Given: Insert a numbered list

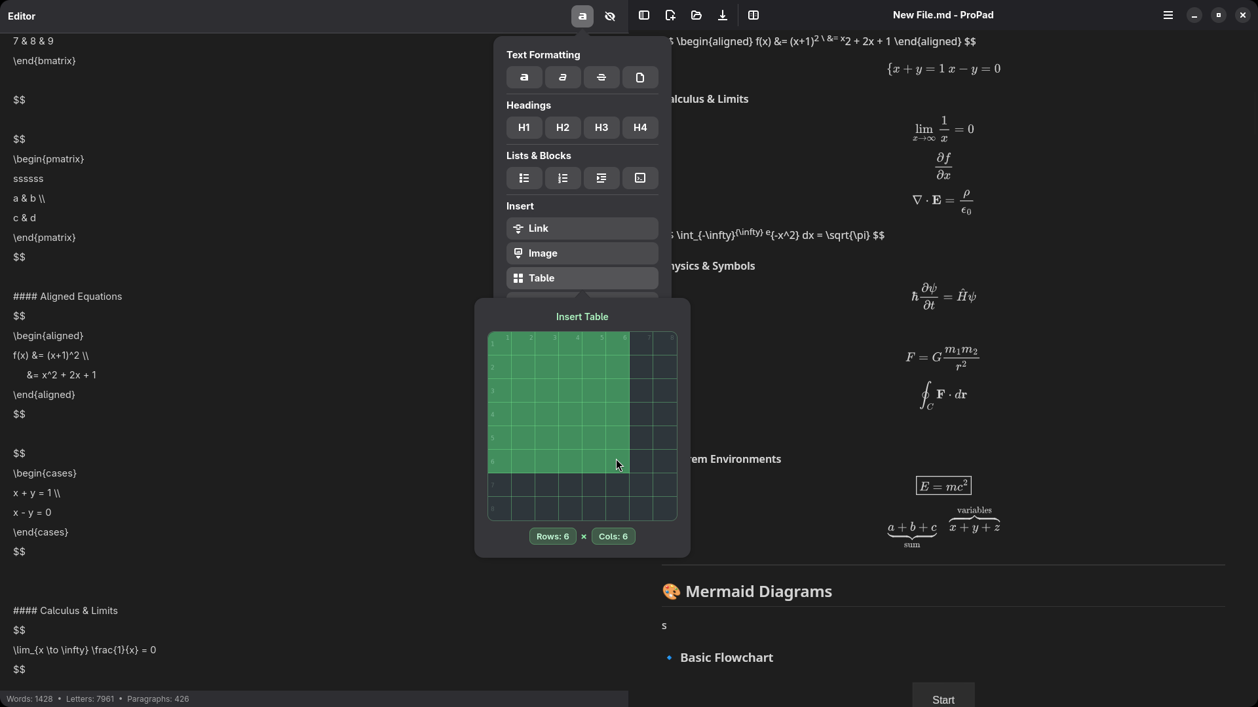Looking at the screenshot, I should (x=563, y=178).
